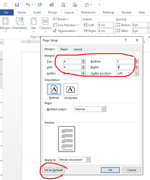Screen dimensions: 150x180
Task: Click the Spacing Before value field
Action: pyautogui.click(x=139, y=25)
